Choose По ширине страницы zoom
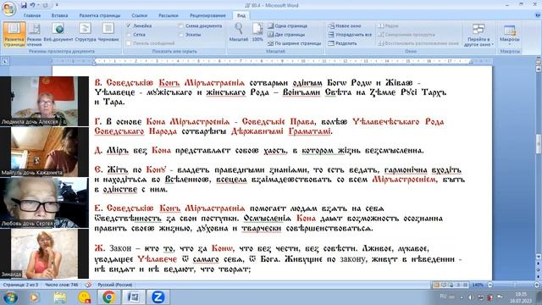542x305 pixels. click(x=295, y=43)
